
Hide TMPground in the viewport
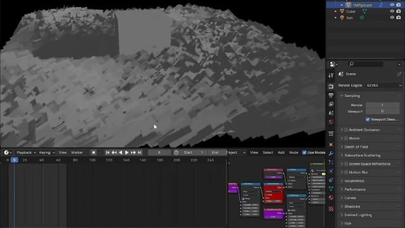392,5
